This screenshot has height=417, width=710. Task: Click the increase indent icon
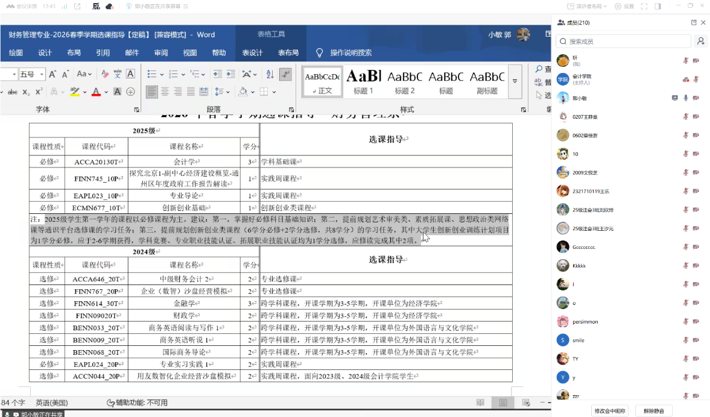[x=231, y=74]
